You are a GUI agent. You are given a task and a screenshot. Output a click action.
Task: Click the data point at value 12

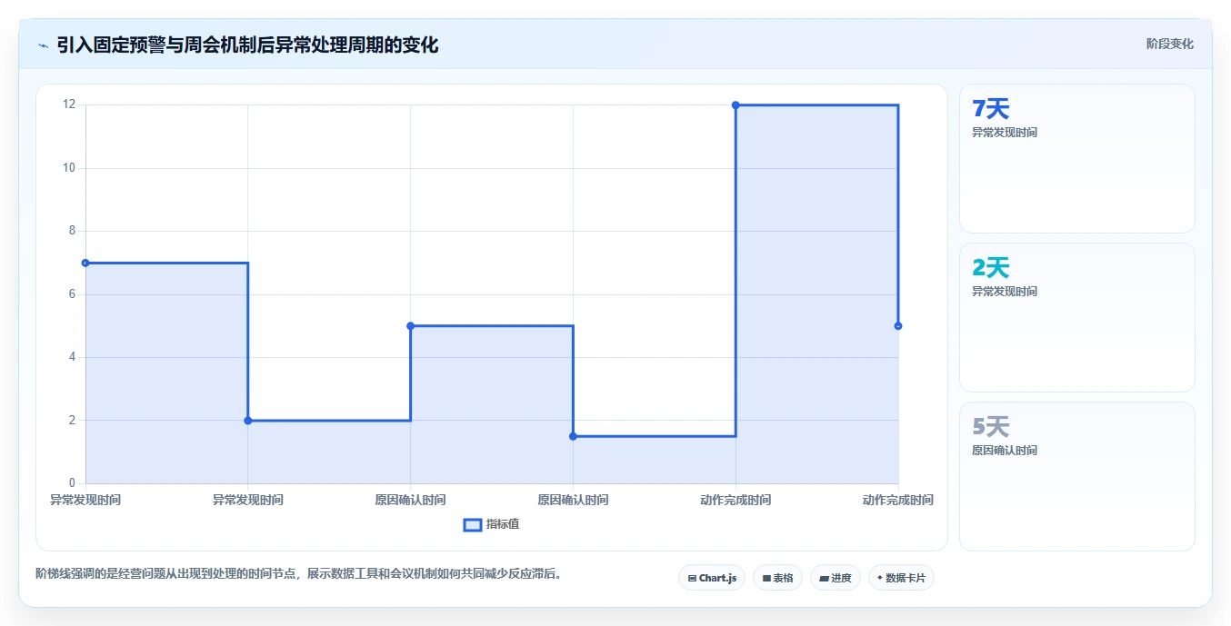[736, 105]
